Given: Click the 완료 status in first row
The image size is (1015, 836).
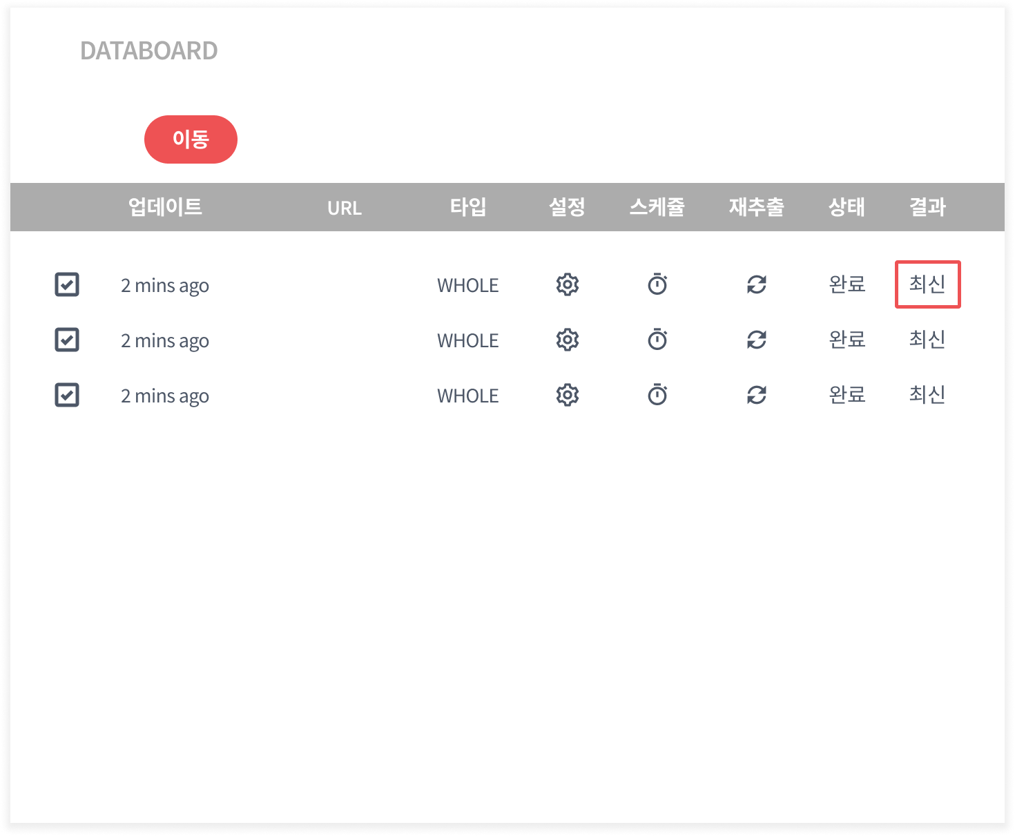Looking at the screenshot, I should [x=847, y=284].
